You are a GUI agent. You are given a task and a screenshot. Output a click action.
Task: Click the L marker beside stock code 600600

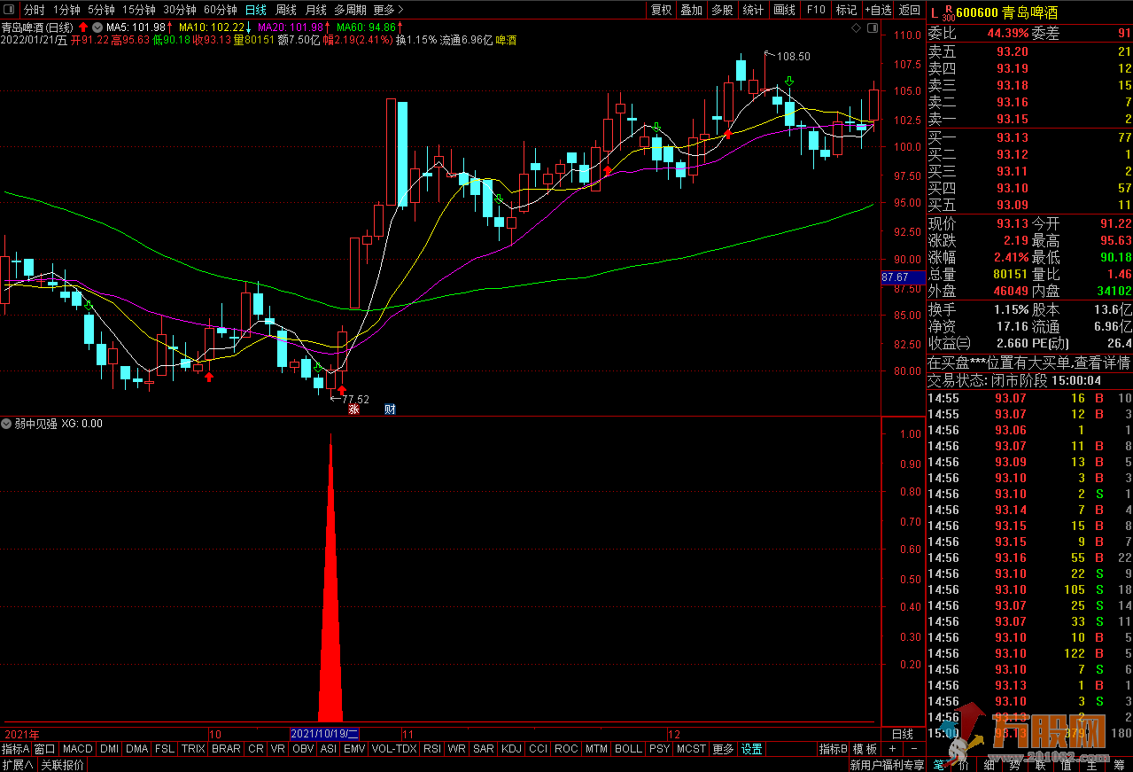point(934,12)
